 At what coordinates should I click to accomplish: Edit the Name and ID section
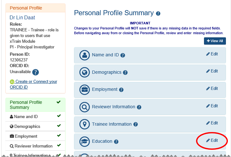pyautogui.click(x=212, y=54)
